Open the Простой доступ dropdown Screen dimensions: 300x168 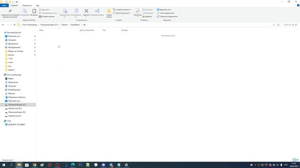122,13
